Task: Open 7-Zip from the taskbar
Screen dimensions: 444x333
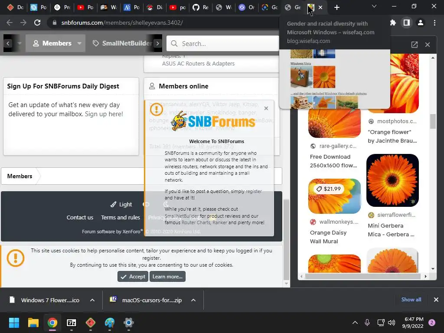Action: (x=72, y=323)
